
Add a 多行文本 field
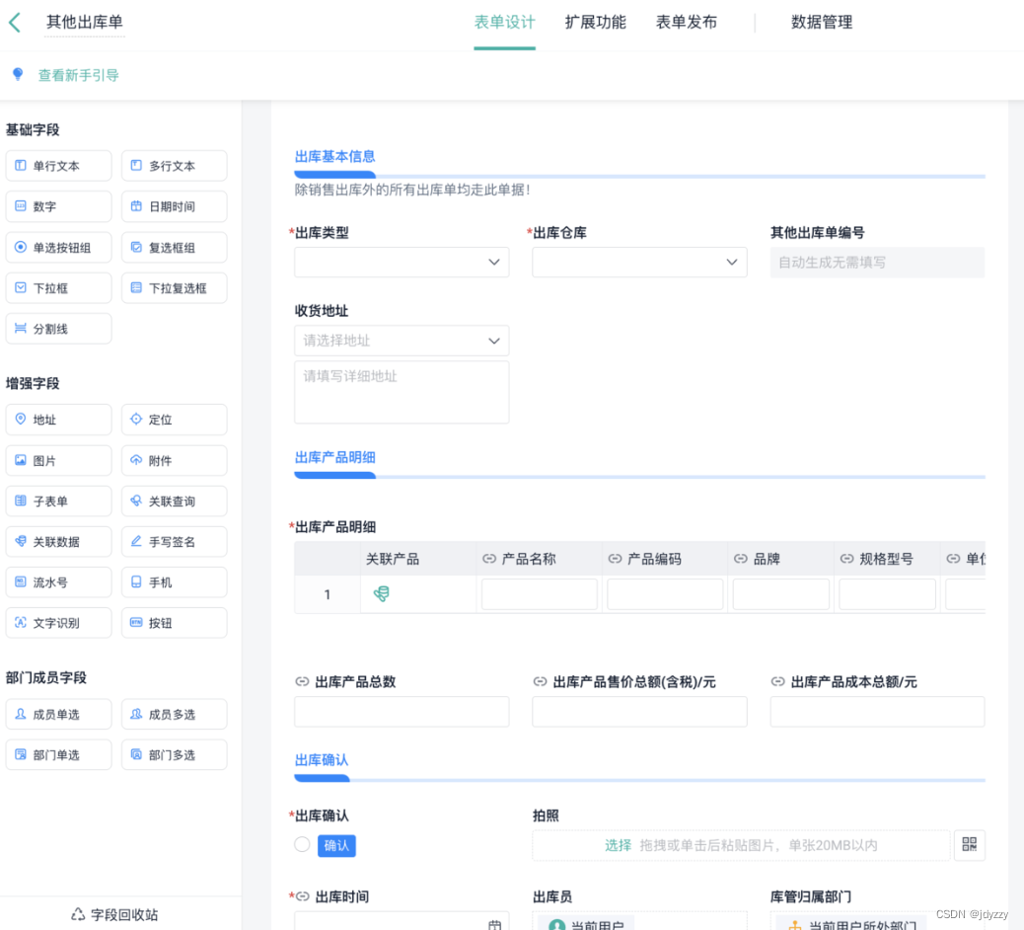coord(175,166)
